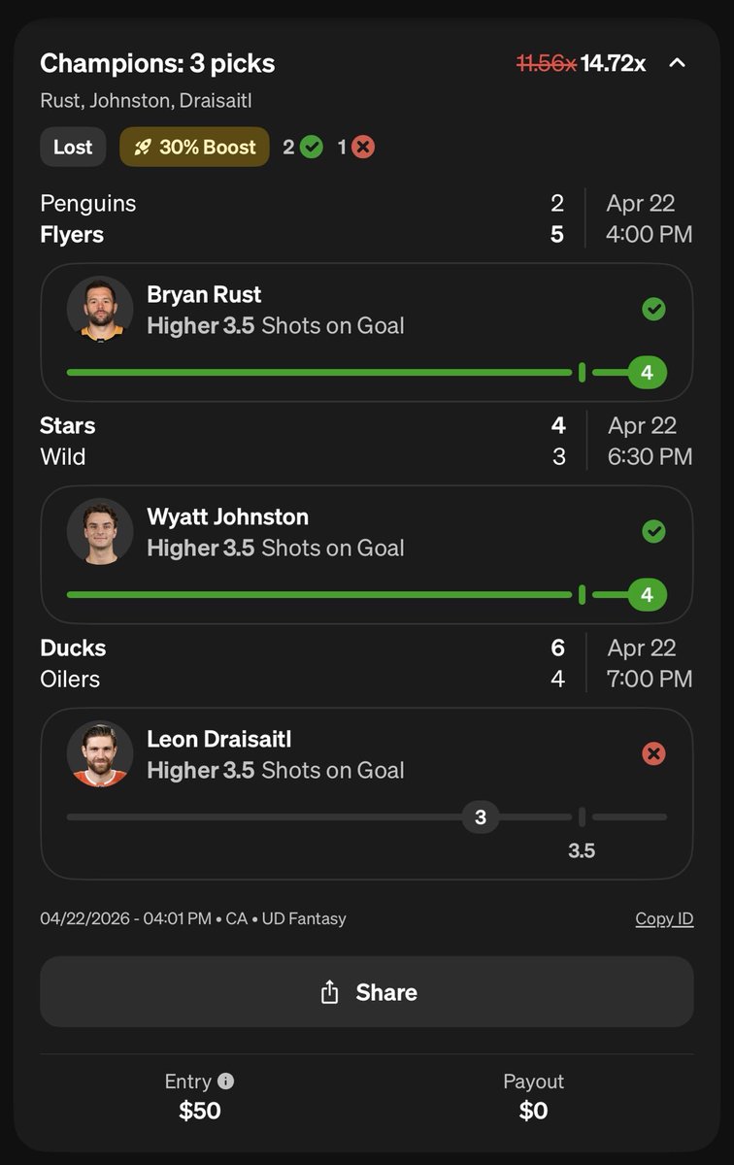Click the green checkmark on Wyatt Johnston pick
This screenshot has width=734, height=1165.
[x=654, y=531]
